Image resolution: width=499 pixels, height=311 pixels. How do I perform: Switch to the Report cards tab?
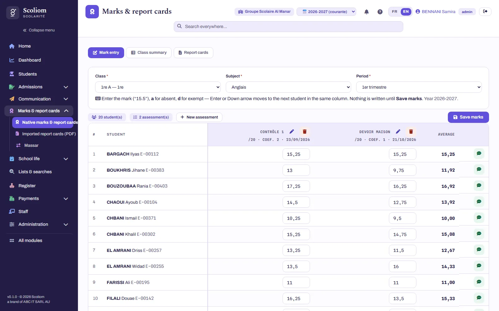pos(193,53)
